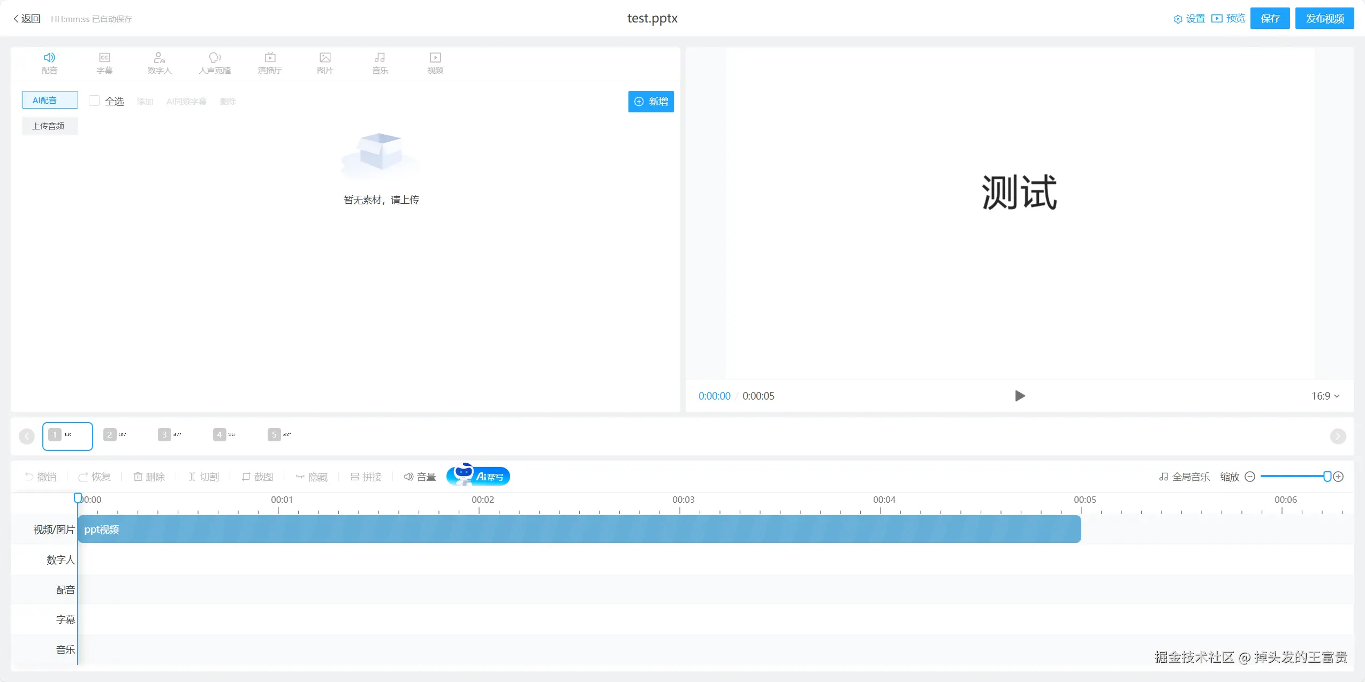Switch to the 上传音频 tab
The height and width of the screenshot is (682, 1365).
click(50, 126)
